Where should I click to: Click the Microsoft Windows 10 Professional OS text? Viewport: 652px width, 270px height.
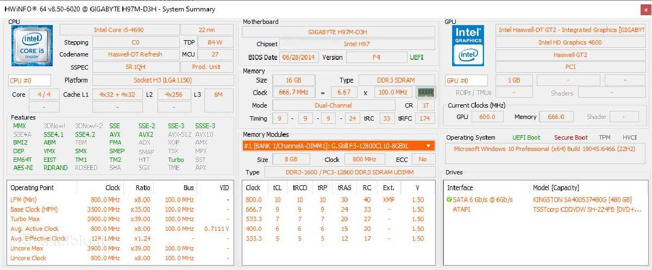(x=546, y=149)
